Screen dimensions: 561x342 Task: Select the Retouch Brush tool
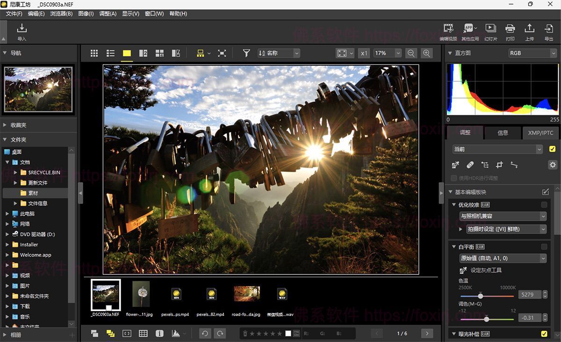470,165
